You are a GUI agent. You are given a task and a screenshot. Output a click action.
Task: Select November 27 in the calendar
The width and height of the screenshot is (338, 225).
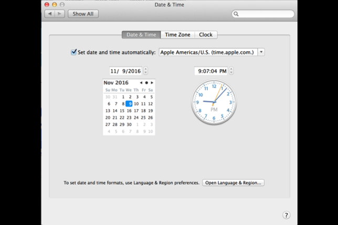[108, 124]
